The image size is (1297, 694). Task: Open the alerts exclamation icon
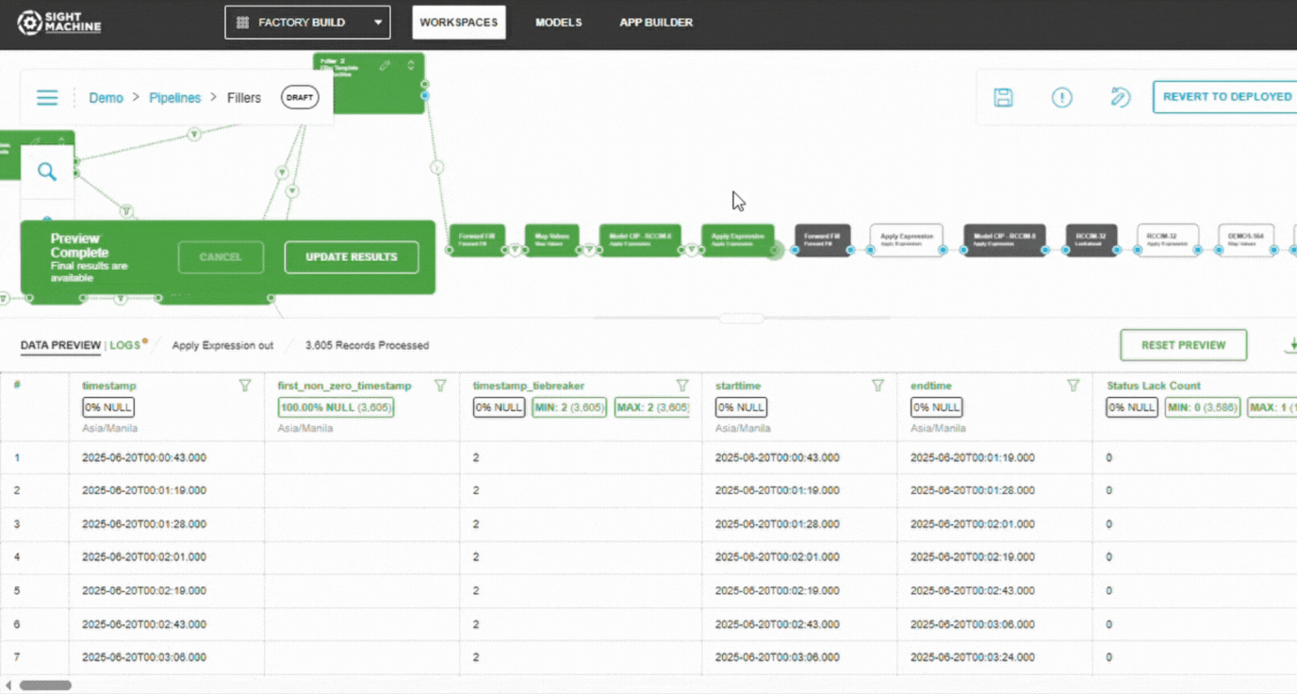pyautogui.click(x=1062, y=97)
